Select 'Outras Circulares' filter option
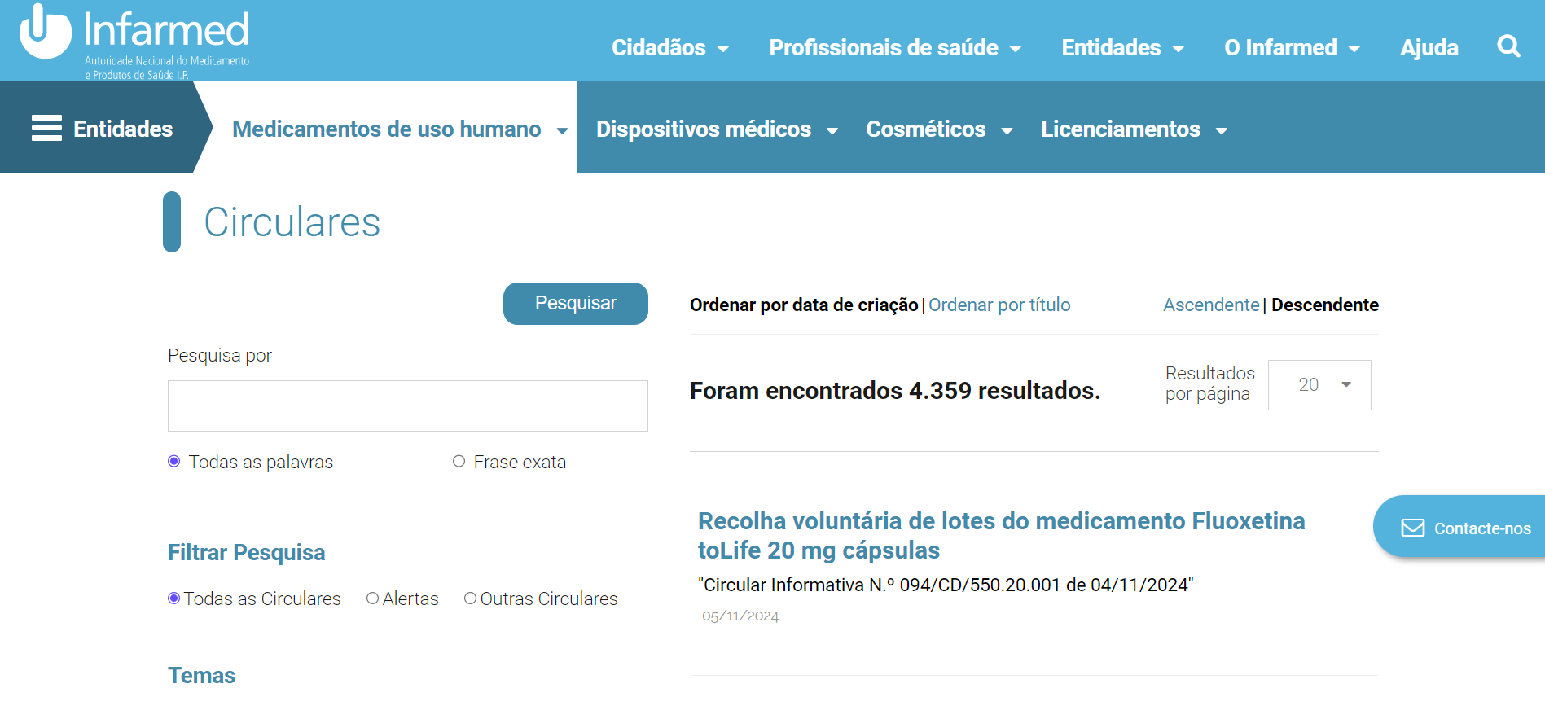 coord(470,599)
